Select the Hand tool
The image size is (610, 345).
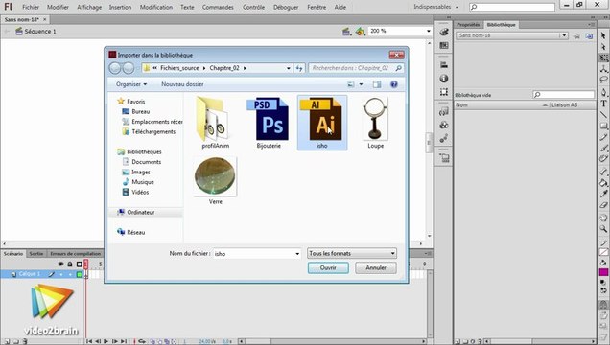point(603,218)
